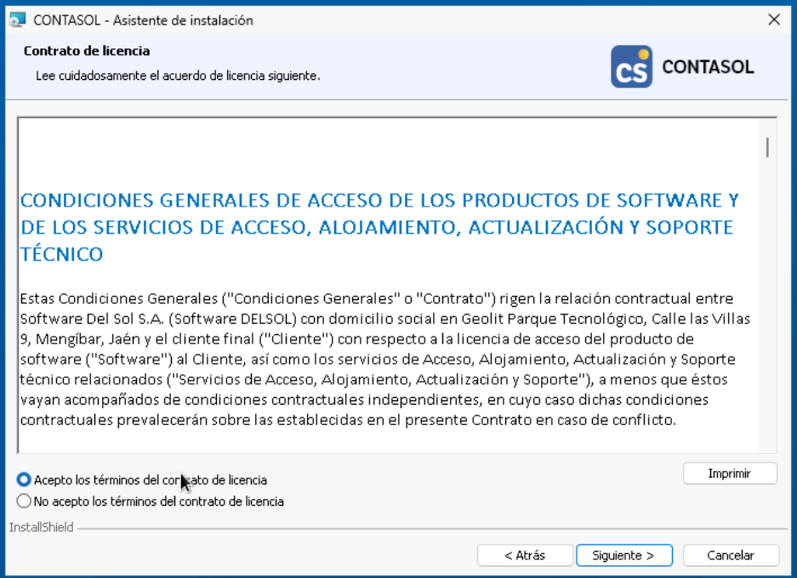Go back with the '< Atrás' button
This screenshot has height=578, width=797.
point(524,555)
